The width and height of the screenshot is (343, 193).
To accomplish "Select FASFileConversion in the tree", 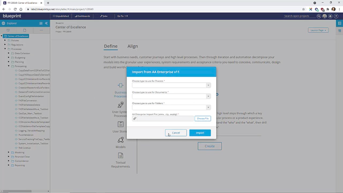I will click(28, 101).
